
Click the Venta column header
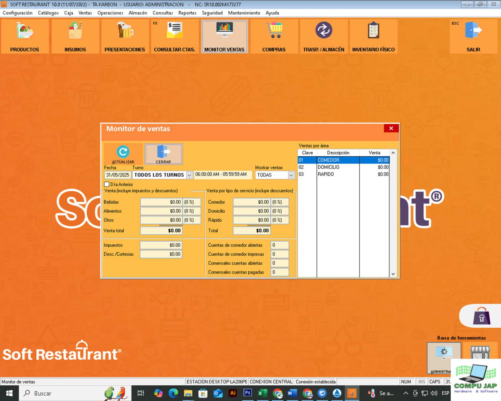(374, 153)
